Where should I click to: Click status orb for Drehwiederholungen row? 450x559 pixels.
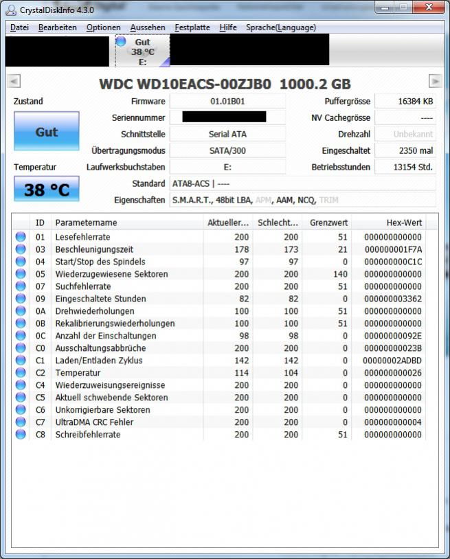pyautogui.click(x=21, y=311)
